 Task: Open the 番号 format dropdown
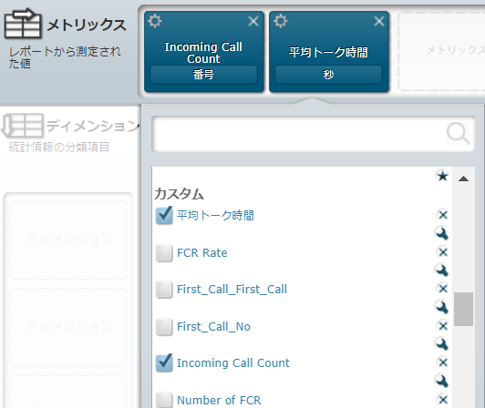tap(203, 75)
